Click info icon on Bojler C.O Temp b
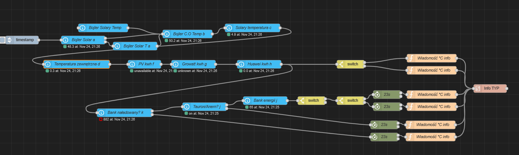The width and height of the screenshot is (519, 155). point(167,34)
